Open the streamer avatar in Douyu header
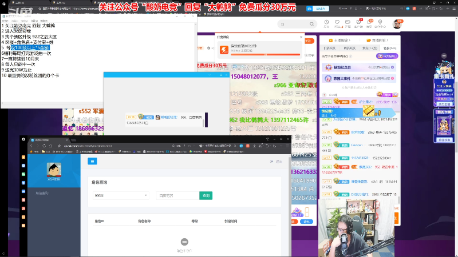 [397, 24]
